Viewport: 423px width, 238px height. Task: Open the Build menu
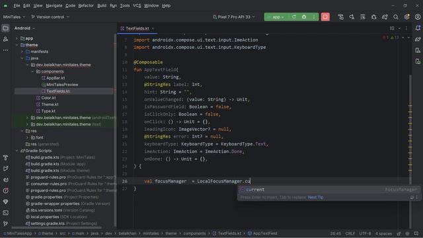click(x=102, y=6)
